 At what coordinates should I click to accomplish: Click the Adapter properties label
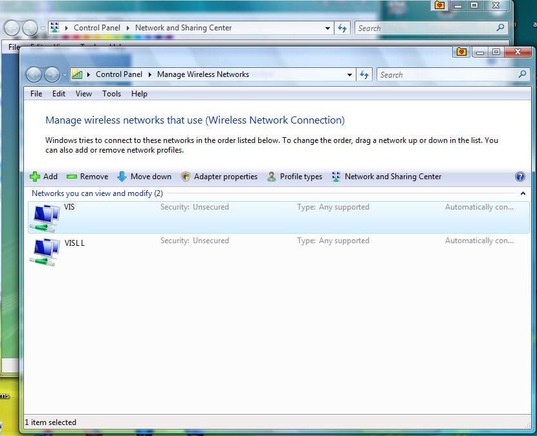coord(226,177)
